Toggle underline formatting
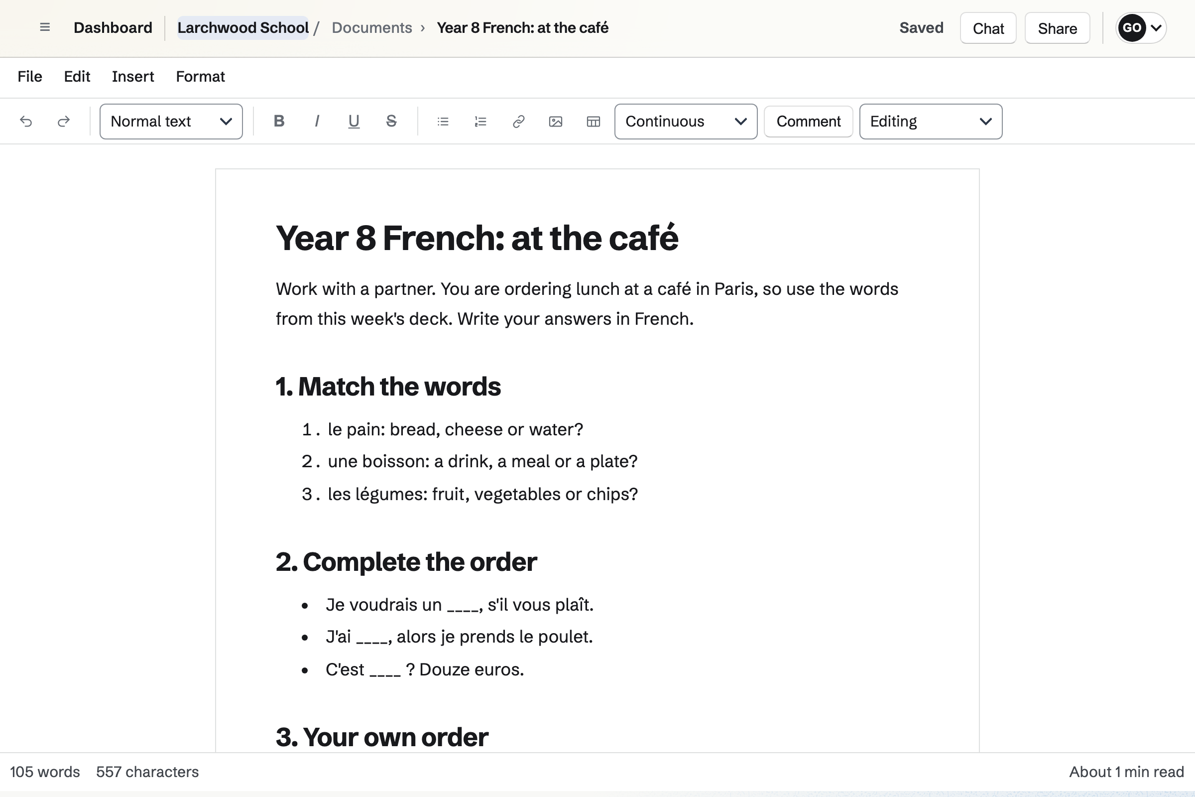This screenshot has width=1195, height=797. click(x=354, y=122)
